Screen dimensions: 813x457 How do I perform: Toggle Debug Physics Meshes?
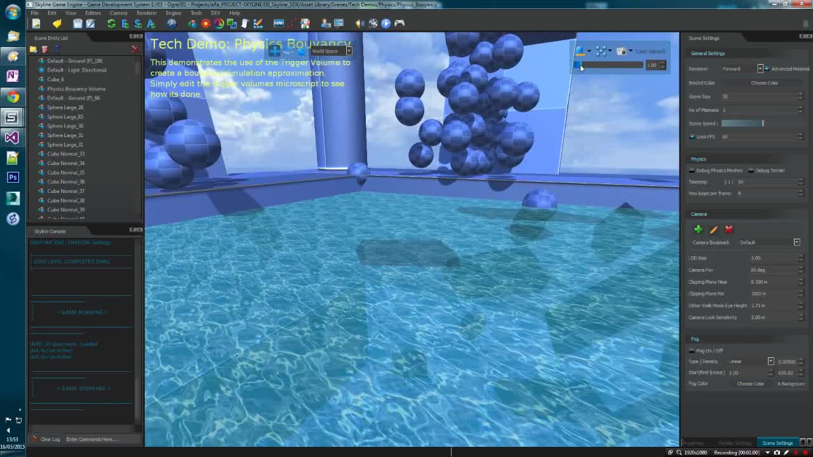tap(692, 170)
